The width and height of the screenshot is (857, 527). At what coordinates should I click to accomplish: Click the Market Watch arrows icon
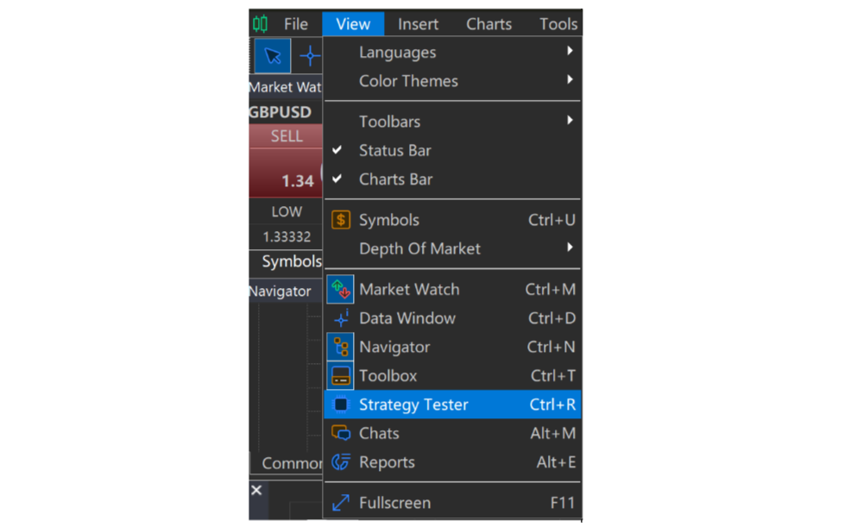[341, 290]
